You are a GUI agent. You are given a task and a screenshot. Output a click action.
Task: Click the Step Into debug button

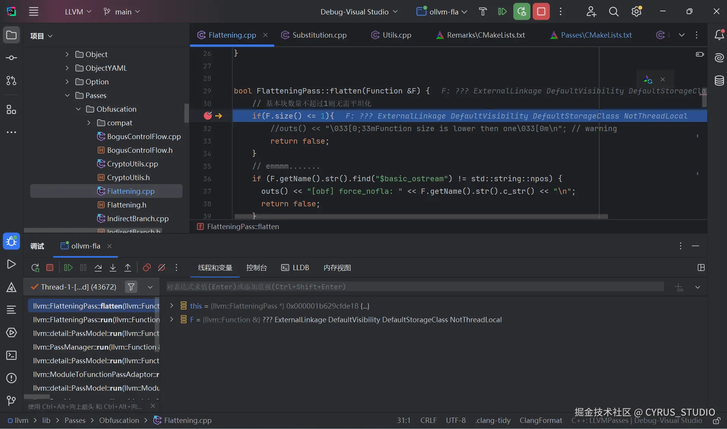click(113, 268)
